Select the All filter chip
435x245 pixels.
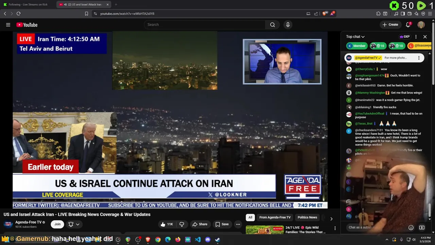250,217
